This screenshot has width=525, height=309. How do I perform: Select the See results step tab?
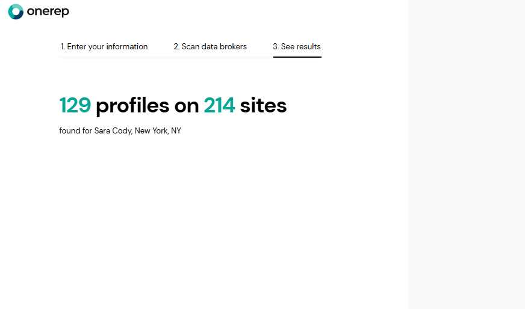click(x=297, y=46)
